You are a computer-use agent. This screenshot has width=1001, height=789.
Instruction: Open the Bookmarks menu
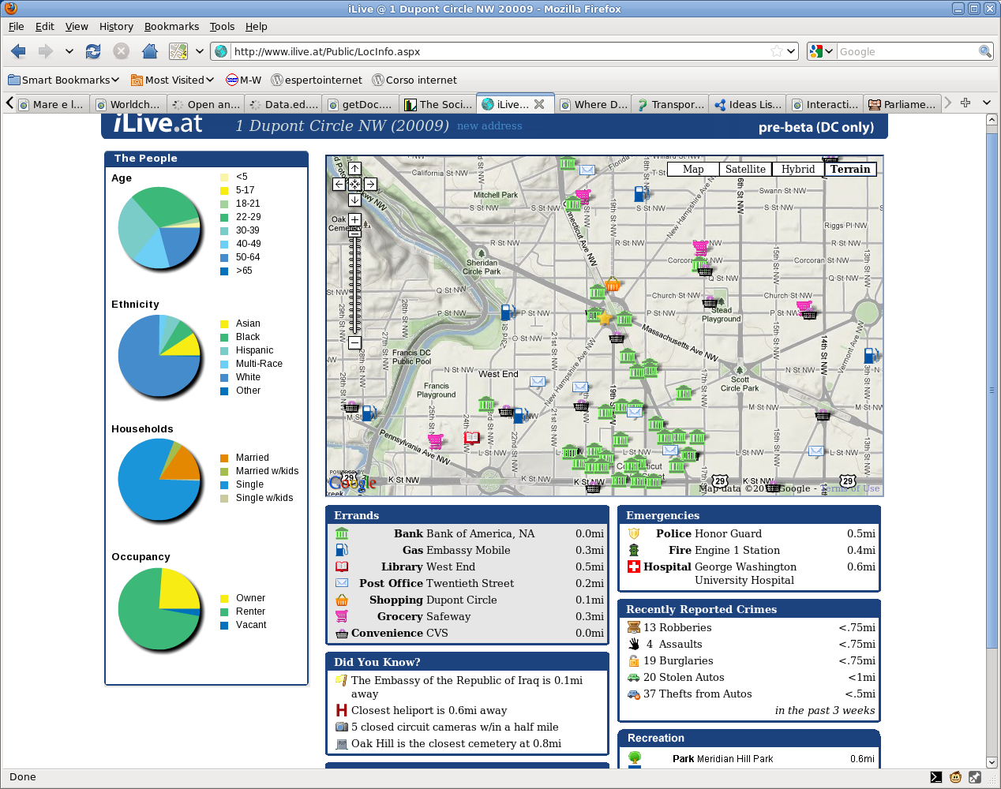click(x=171, y=26)
